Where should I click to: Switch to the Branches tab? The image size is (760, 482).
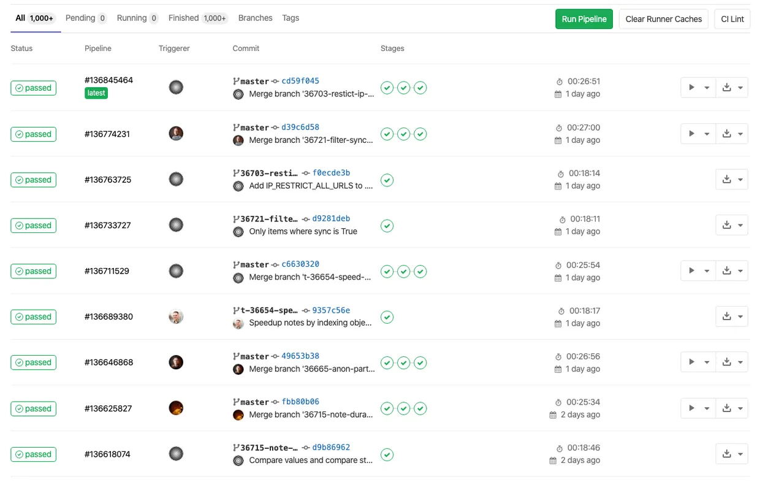[x=255, y=18]
